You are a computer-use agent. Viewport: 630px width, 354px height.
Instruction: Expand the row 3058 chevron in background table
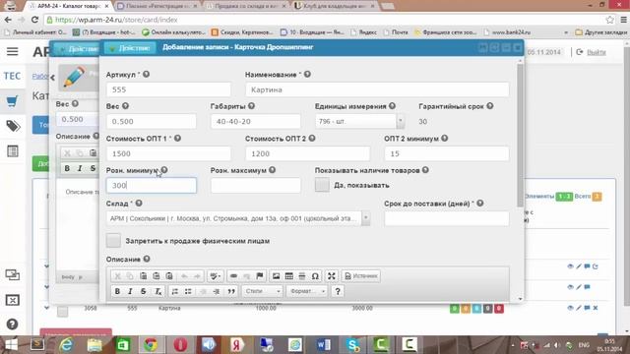(46, 308)
